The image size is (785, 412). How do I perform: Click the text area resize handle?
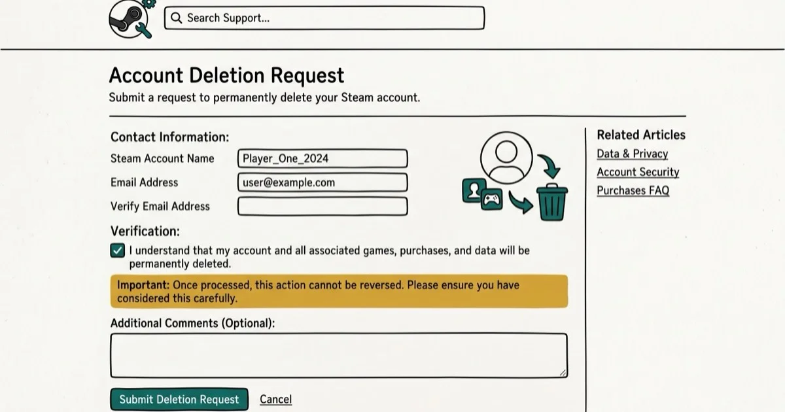tap(561, 372)
